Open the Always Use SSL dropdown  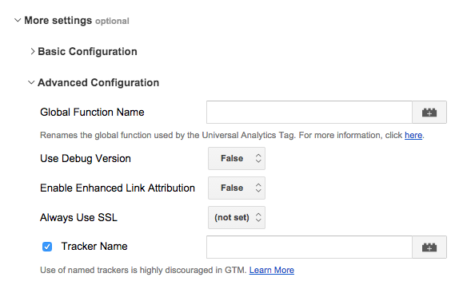[x=237, y=217]
